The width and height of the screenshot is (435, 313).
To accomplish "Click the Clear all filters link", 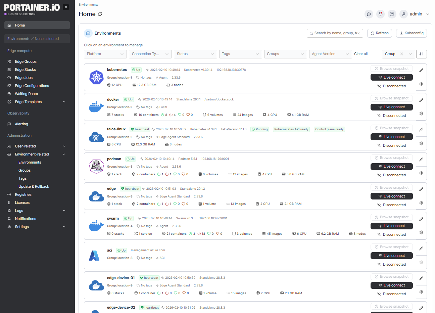I will point(361,54).
